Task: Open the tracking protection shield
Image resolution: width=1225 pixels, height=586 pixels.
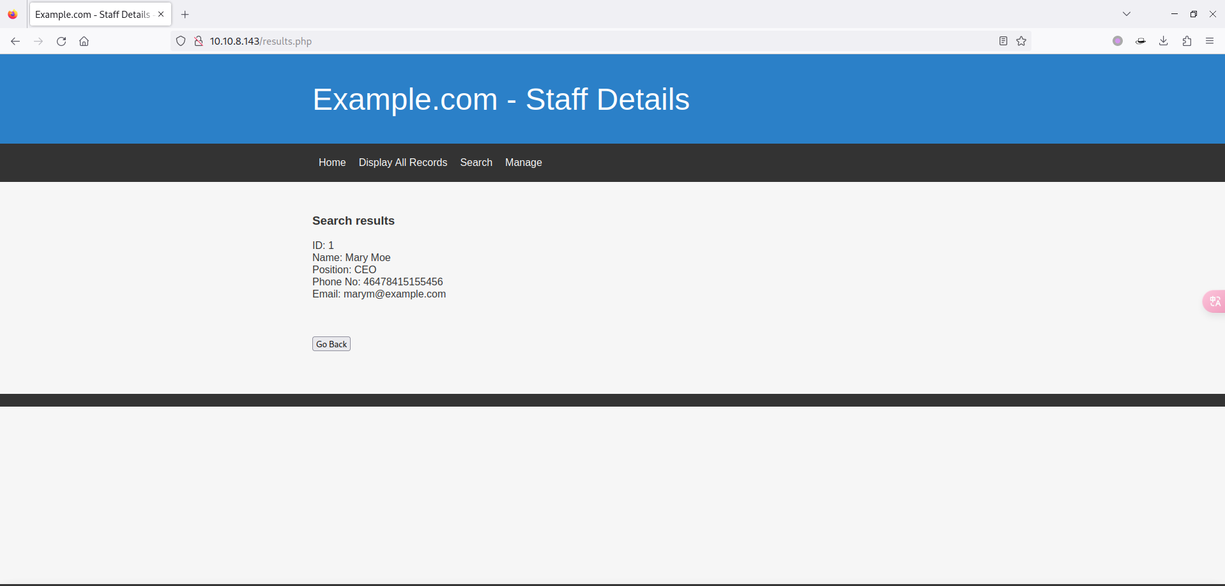Action: 181,41
